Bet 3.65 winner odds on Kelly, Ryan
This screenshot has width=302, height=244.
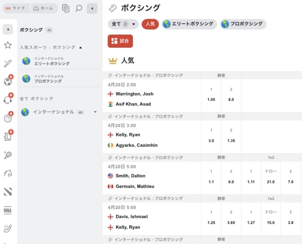click(x=231, y=219)
